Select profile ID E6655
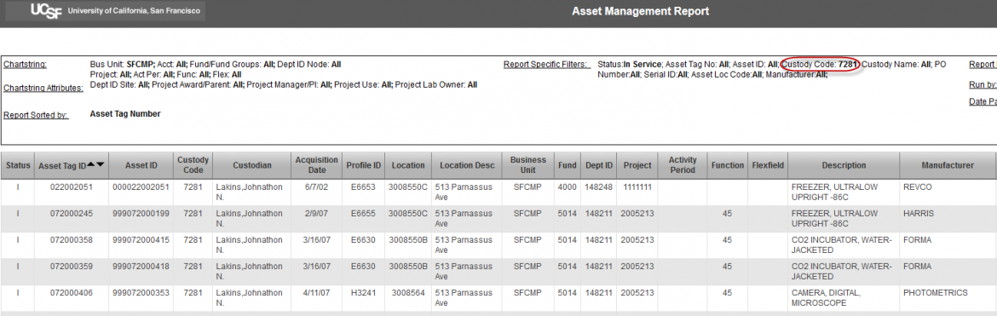997x316 pixels. (363, 214)
